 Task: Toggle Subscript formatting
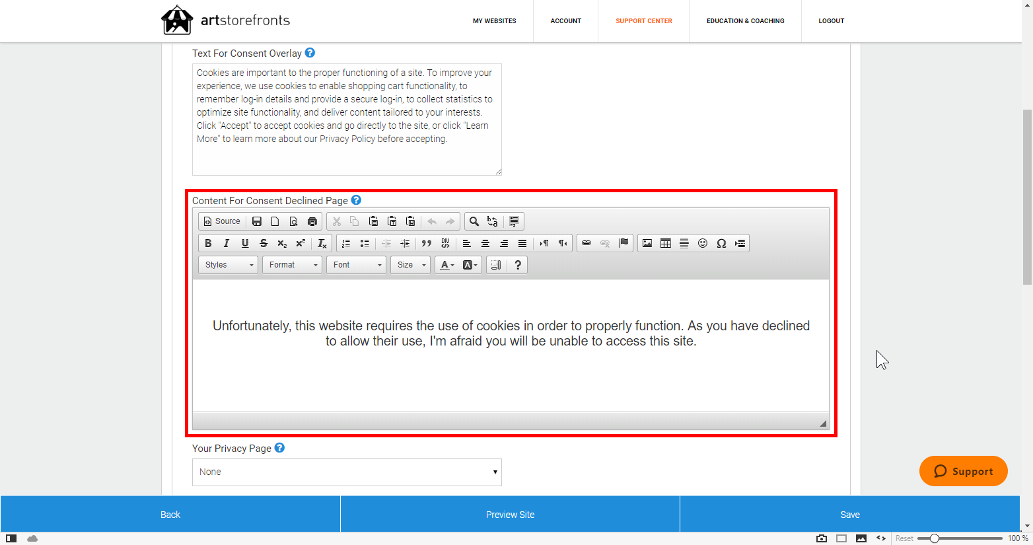[282, 243]
